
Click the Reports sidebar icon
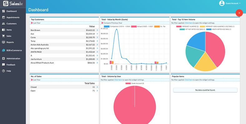coord(3,42)
